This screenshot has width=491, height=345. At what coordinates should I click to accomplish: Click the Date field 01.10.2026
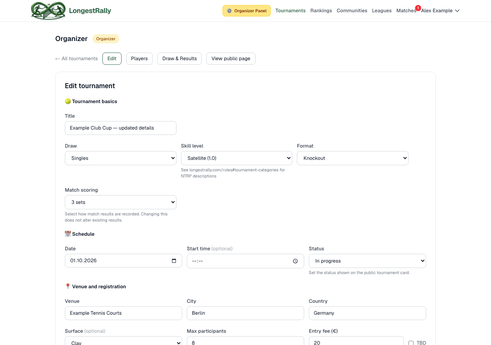(124, 261)
